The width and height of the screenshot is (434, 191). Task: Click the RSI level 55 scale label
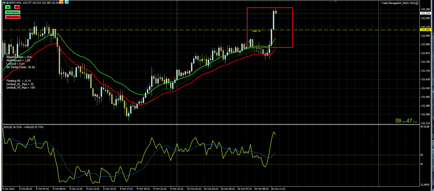(422, 155)
